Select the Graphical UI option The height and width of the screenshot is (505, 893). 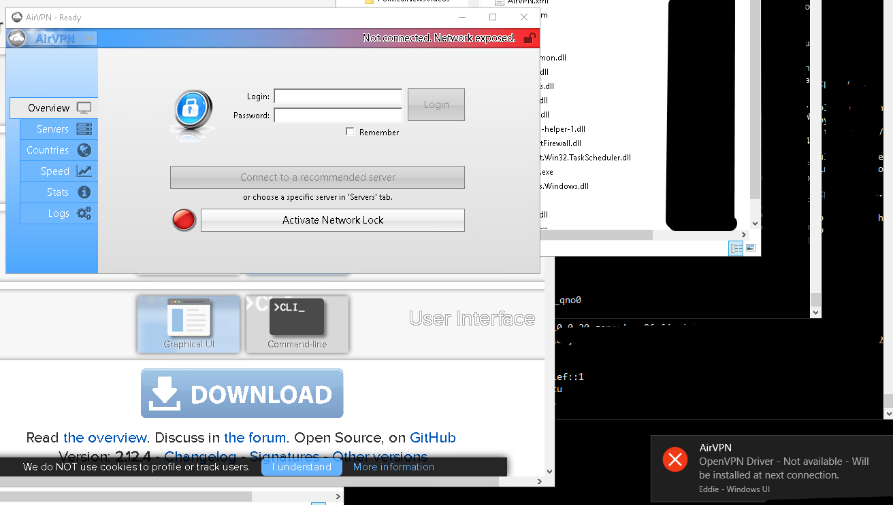(189, 324)
